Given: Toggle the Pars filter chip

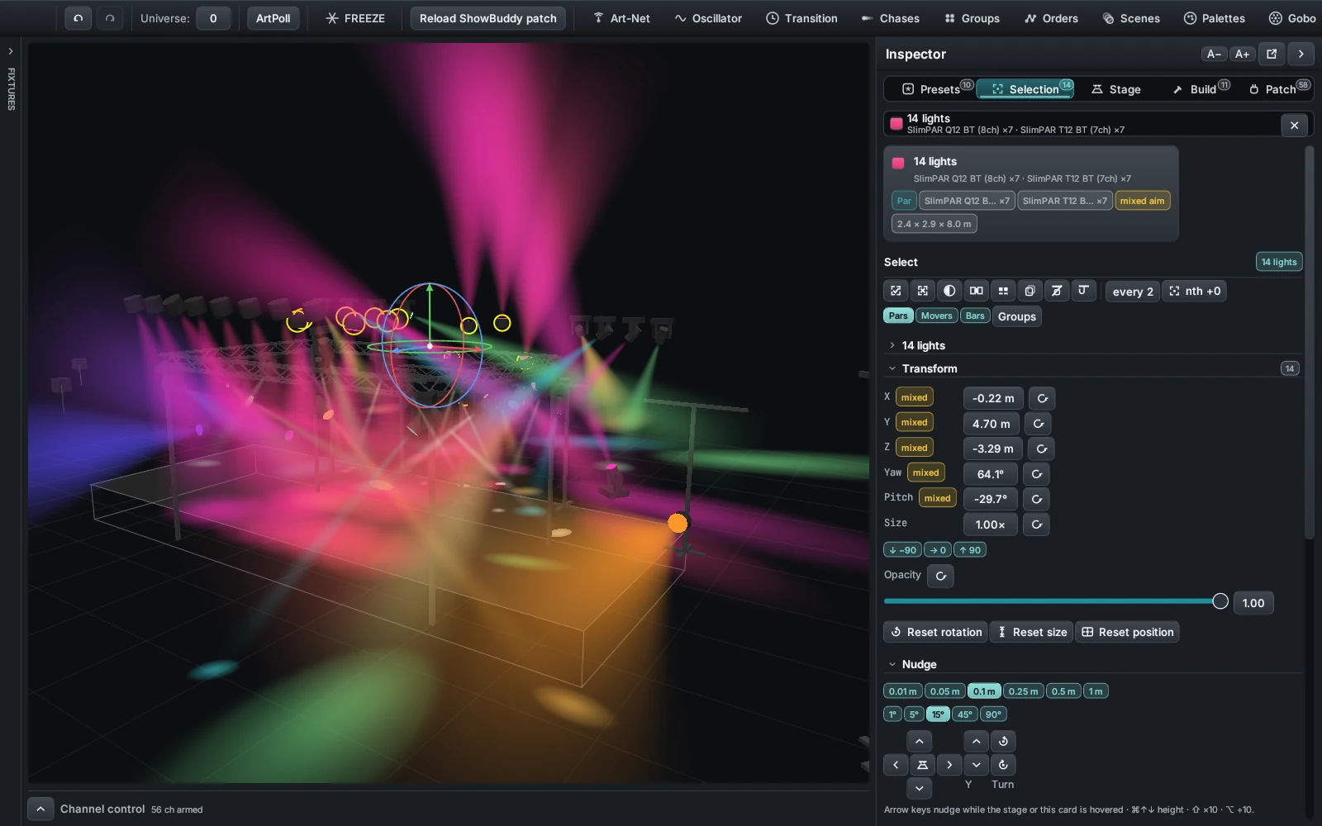Looking at the screenshot, I should tap(898, 316).
